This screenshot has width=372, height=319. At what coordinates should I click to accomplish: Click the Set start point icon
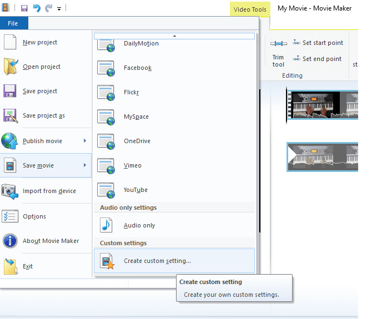(296, 42)
